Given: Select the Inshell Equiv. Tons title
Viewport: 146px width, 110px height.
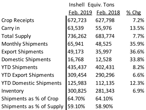Looking at the screenshot, I should coord(92,5).
